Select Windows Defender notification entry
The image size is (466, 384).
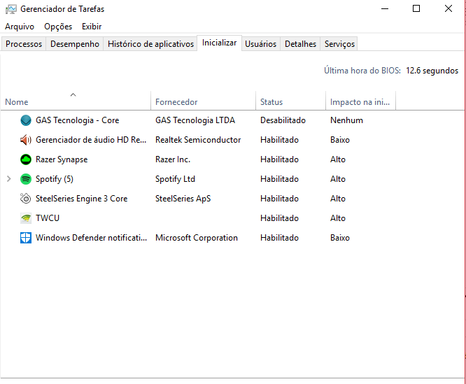[91, 238]
